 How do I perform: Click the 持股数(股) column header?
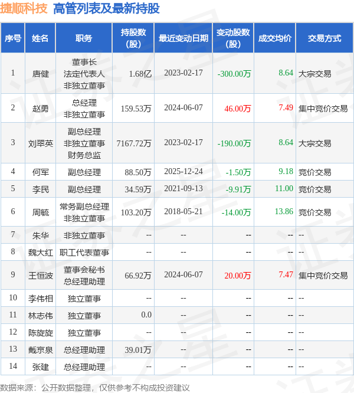[x=133, y=38]
